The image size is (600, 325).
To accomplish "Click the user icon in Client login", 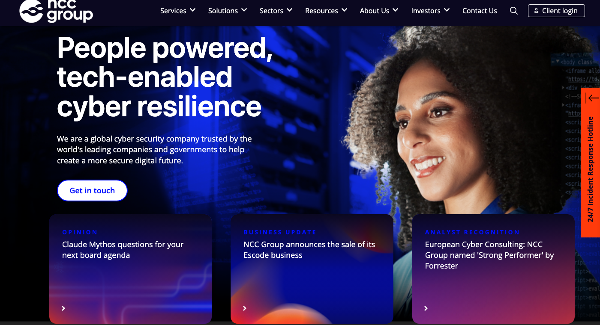I will point(536,11).
